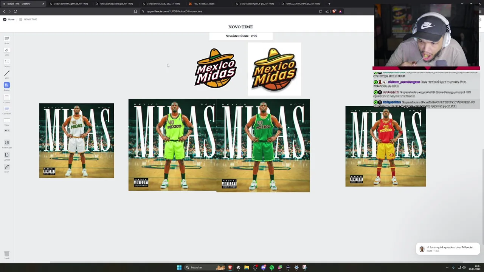The height and width of the screenshot is (272, 484).
Task: Click the NOVO TIME board title
Action: tap(240, 27)
